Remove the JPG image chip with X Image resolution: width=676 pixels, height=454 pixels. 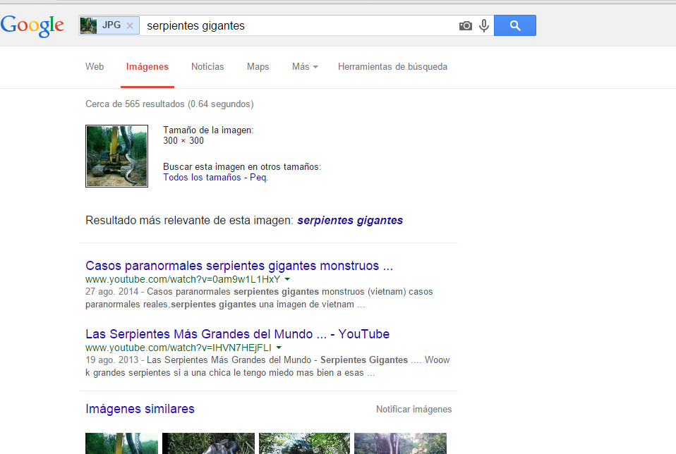(130, 26)
